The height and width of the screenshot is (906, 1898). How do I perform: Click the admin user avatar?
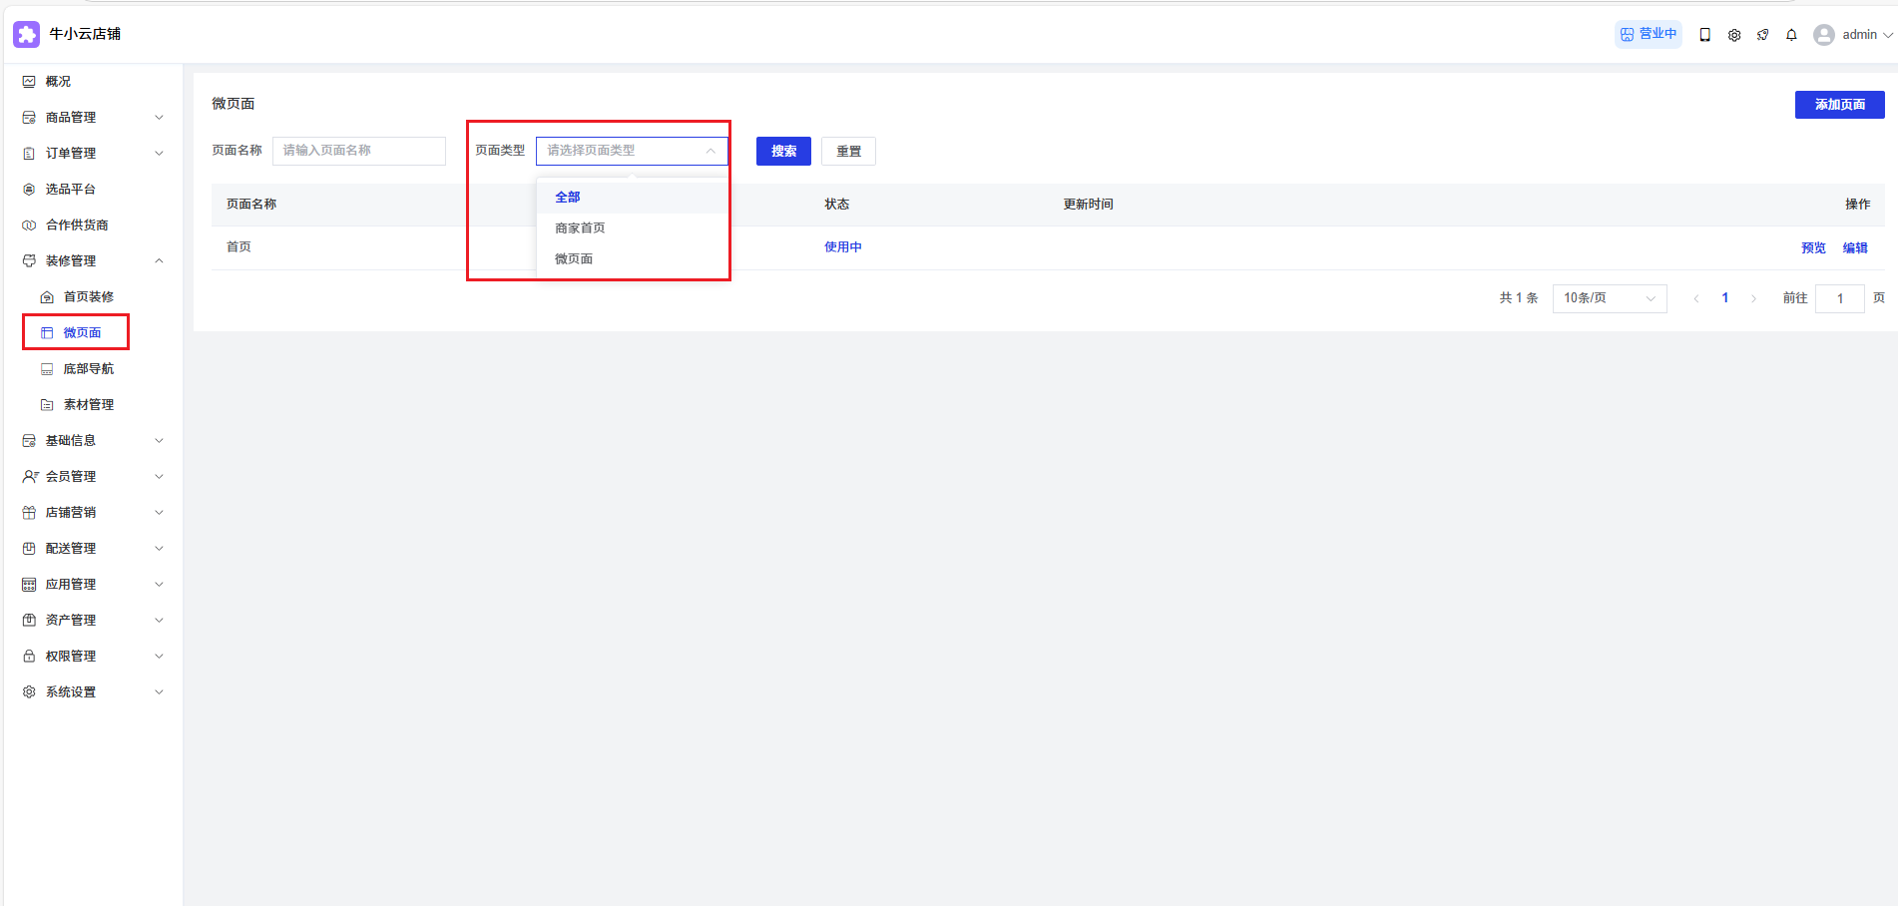(x=1824, y=35)
